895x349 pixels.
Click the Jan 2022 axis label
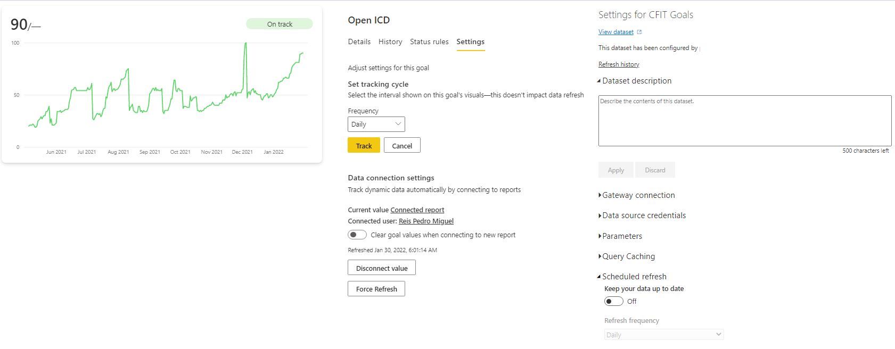click(x=274, y=152)
